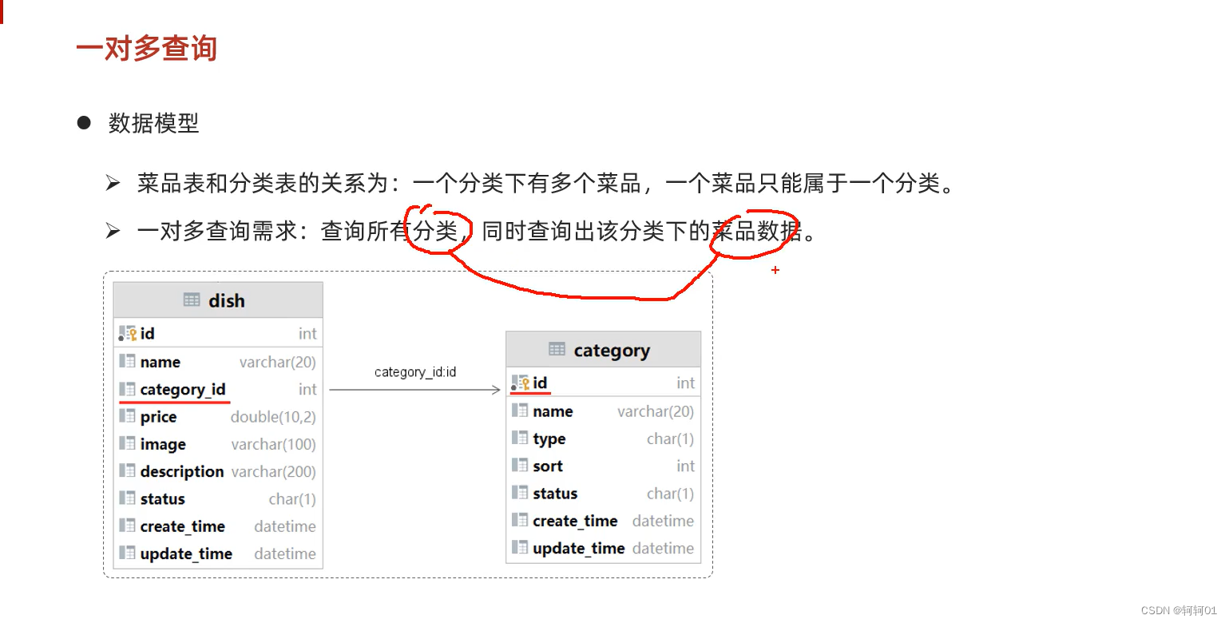Click the category_id:id relation label

[x=415, y=372]
